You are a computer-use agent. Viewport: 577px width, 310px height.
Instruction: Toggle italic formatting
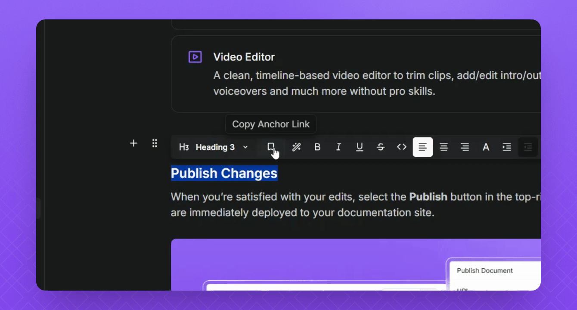point(338,147)
